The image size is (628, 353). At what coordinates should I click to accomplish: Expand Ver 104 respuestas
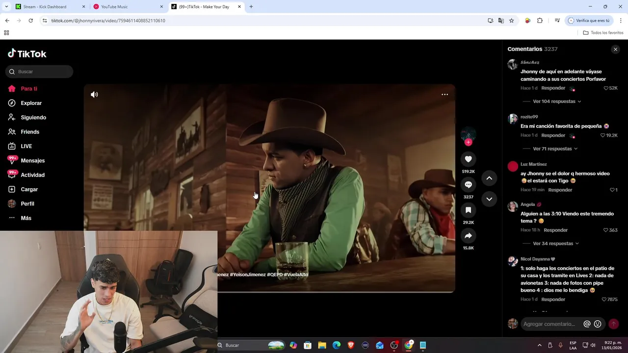click(x=557, y=101)
